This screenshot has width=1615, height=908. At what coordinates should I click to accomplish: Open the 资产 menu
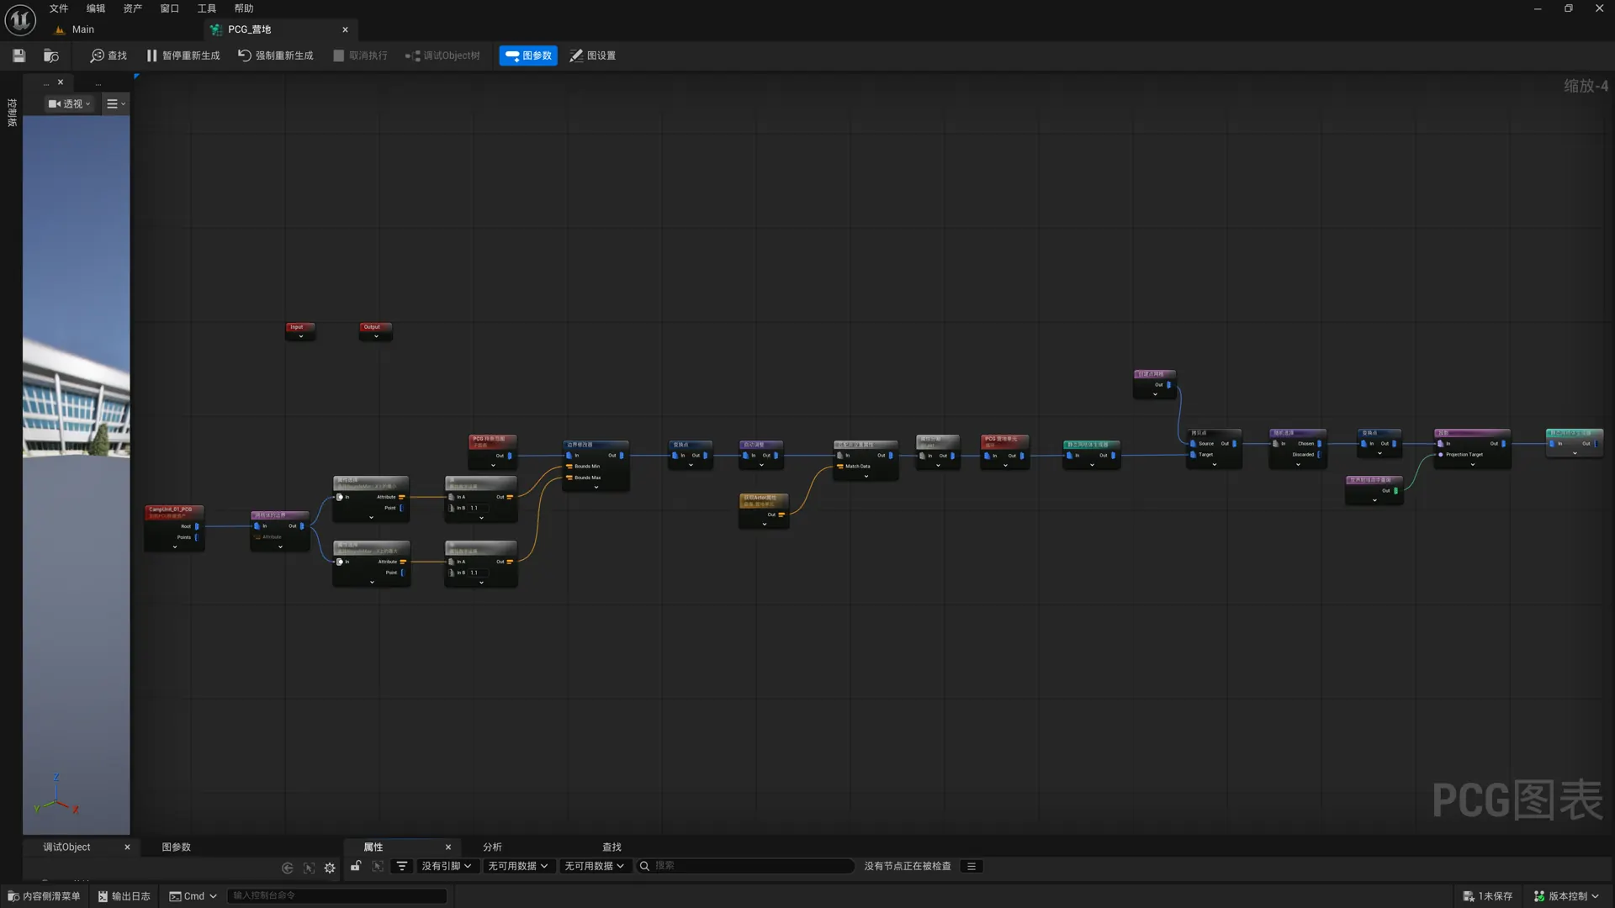pyautogui.click(x=132, y=8)
